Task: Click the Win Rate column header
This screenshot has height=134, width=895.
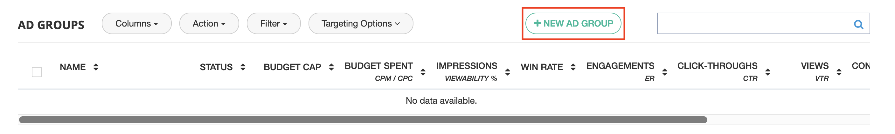Action: point(542,67)
